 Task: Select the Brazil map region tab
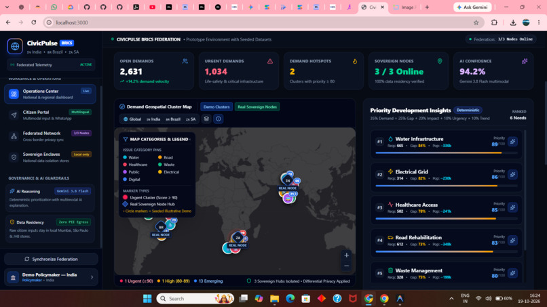click(173, 119)
